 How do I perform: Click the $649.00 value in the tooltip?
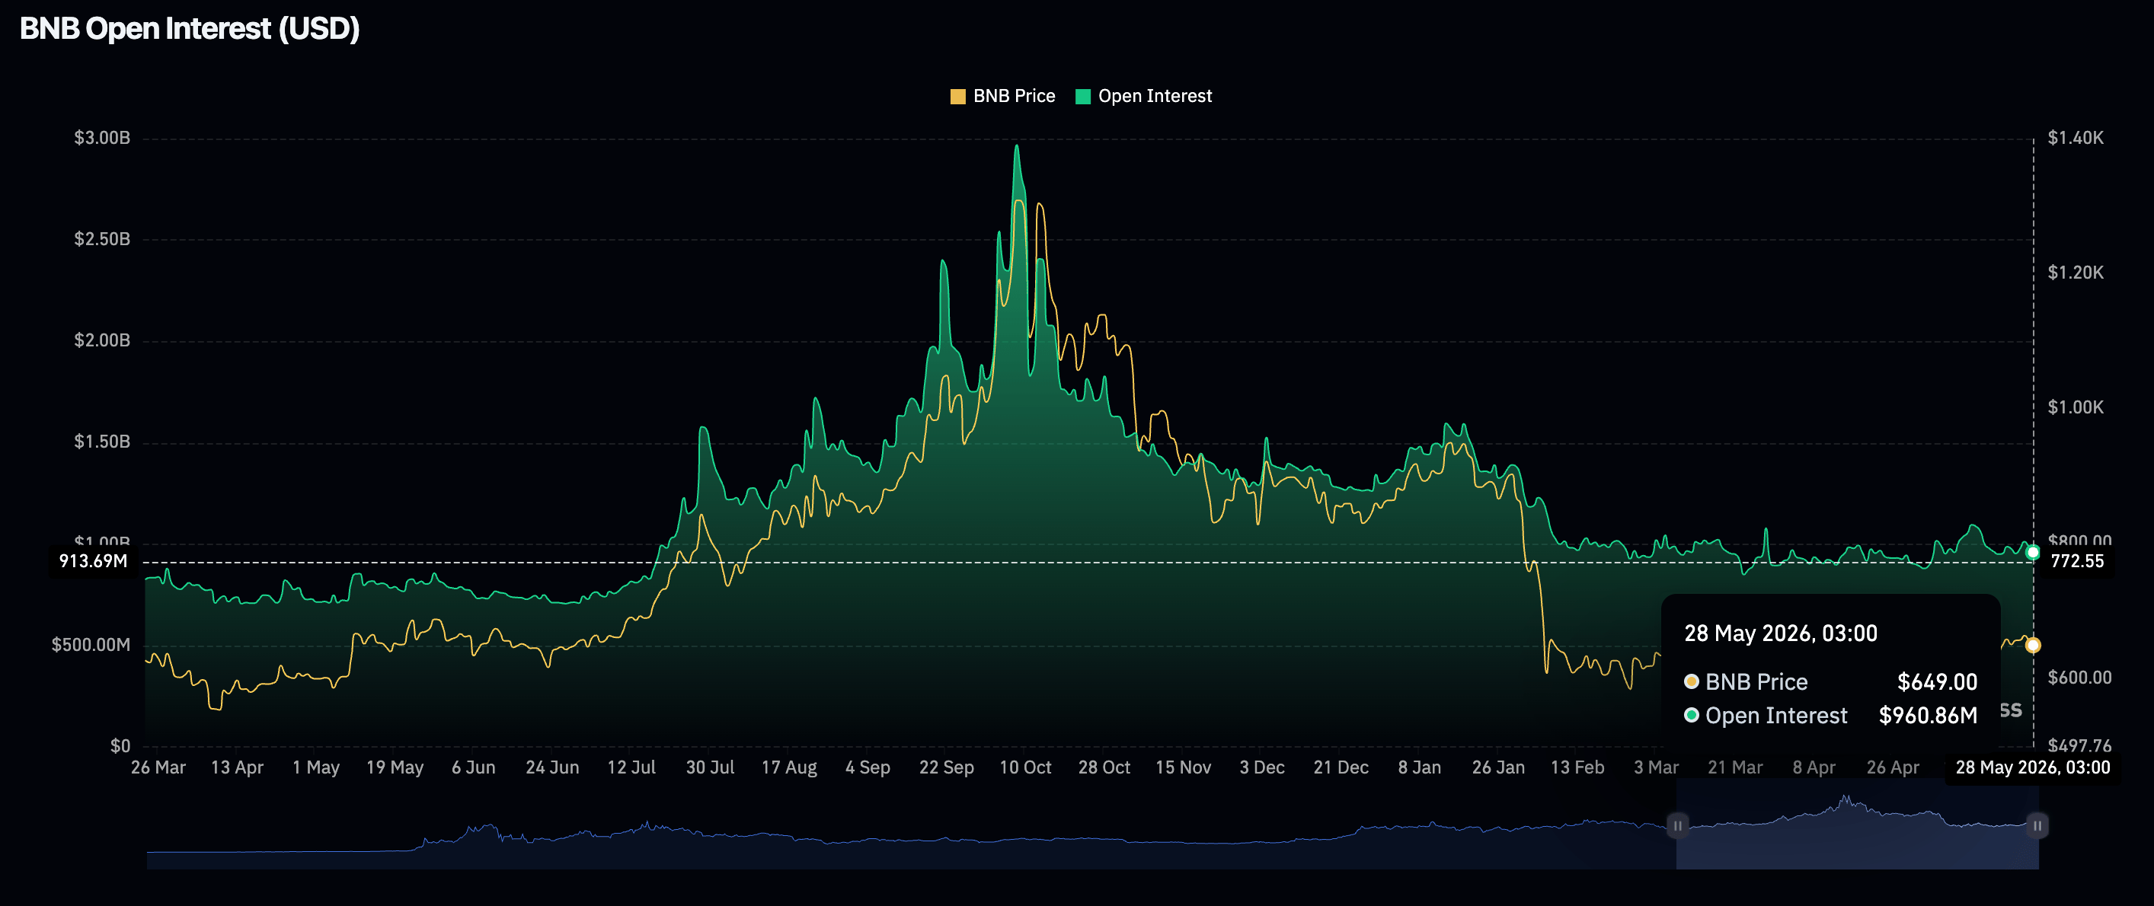click(x=1937, y=682)
